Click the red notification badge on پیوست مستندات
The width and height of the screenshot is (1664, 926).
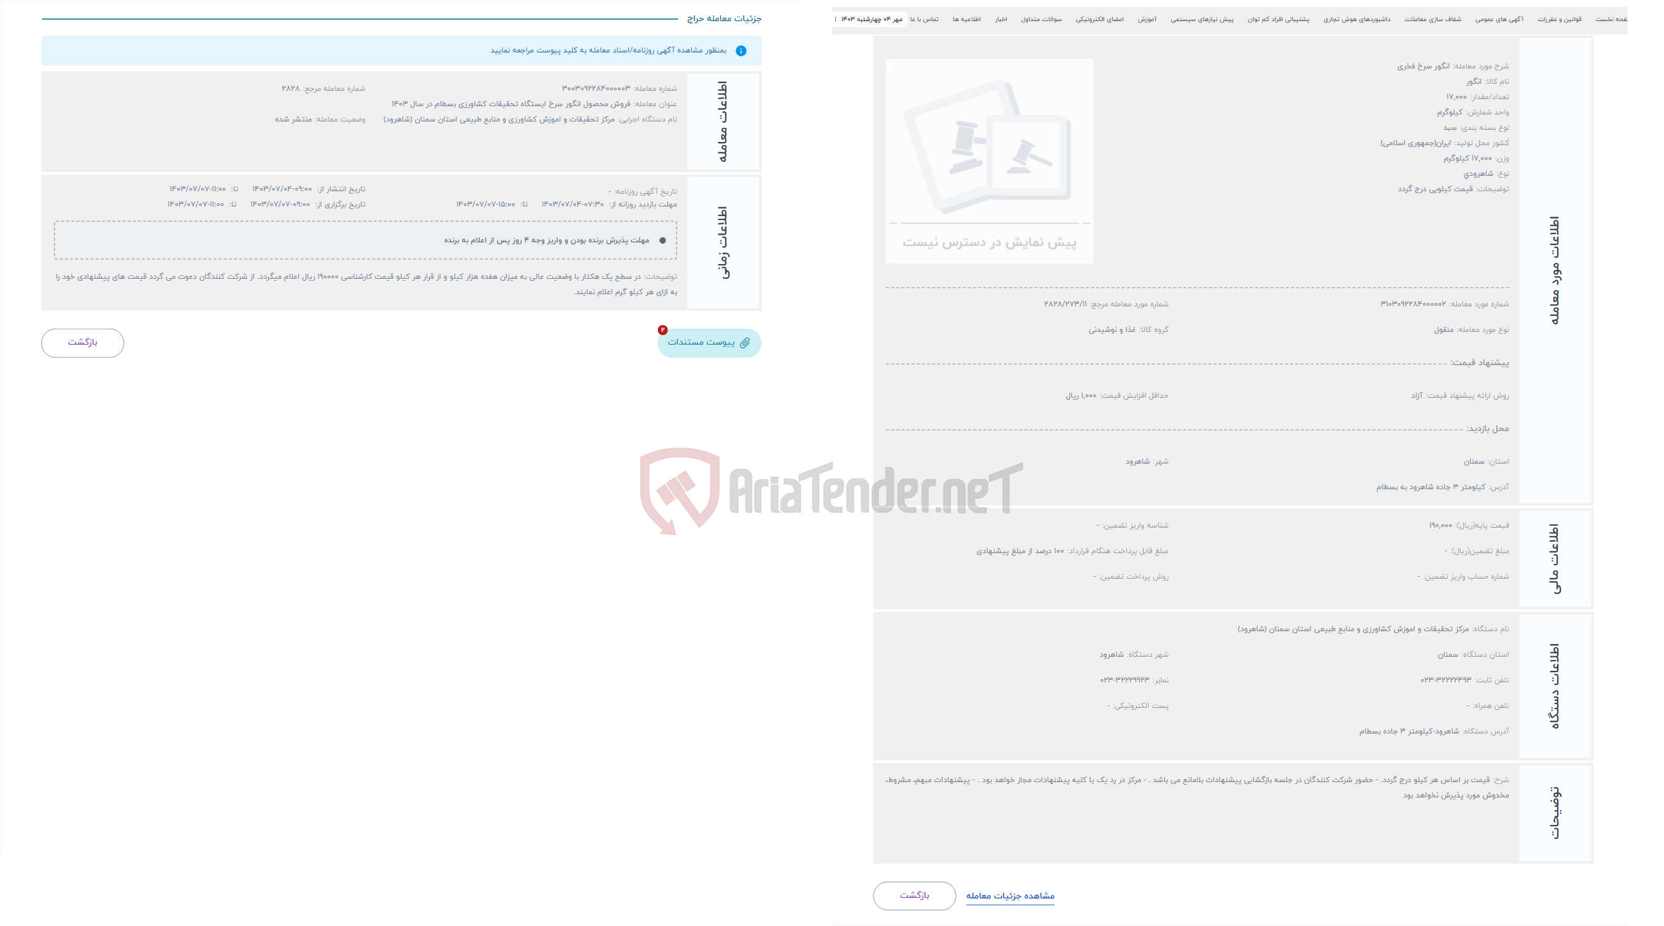(x=661, y=331)
